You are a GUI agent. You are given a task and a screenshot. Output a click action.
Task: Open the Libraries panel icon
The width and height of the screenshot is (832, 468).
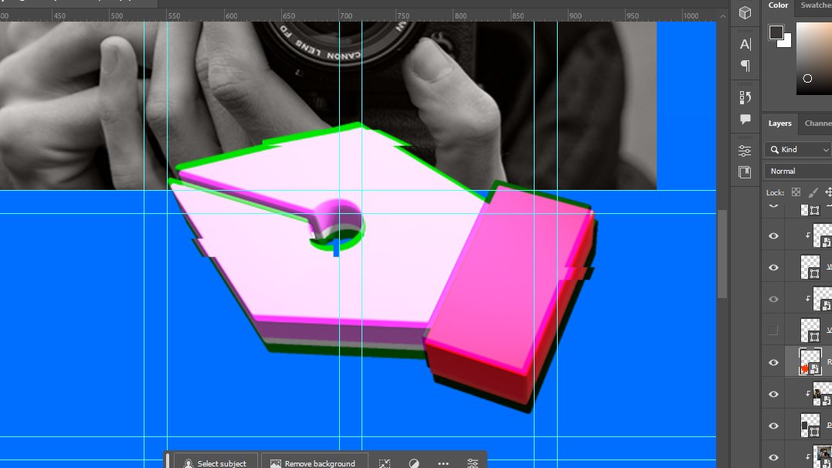click(745, 172)
